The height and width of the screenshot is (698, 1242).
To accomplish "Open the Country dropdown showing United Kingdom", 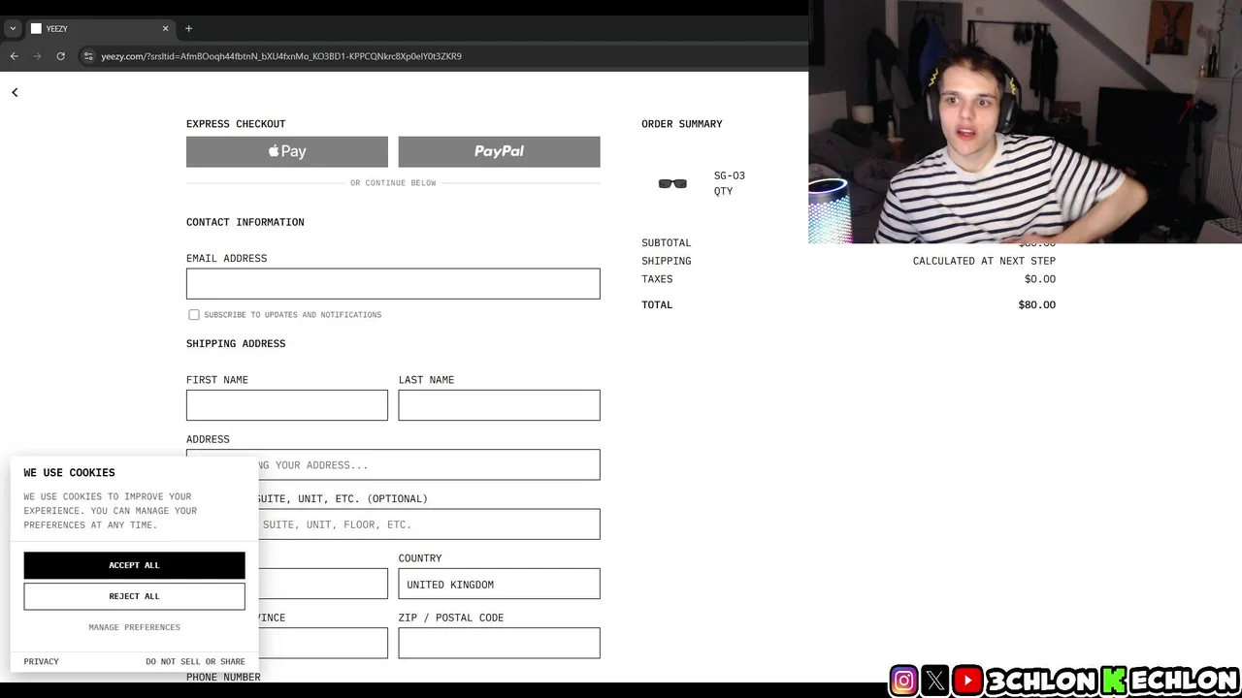I will [x=499, y=584].
